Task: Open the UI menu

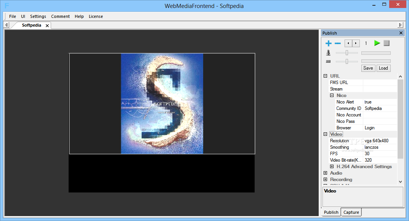Action: (x=23, y=16)
